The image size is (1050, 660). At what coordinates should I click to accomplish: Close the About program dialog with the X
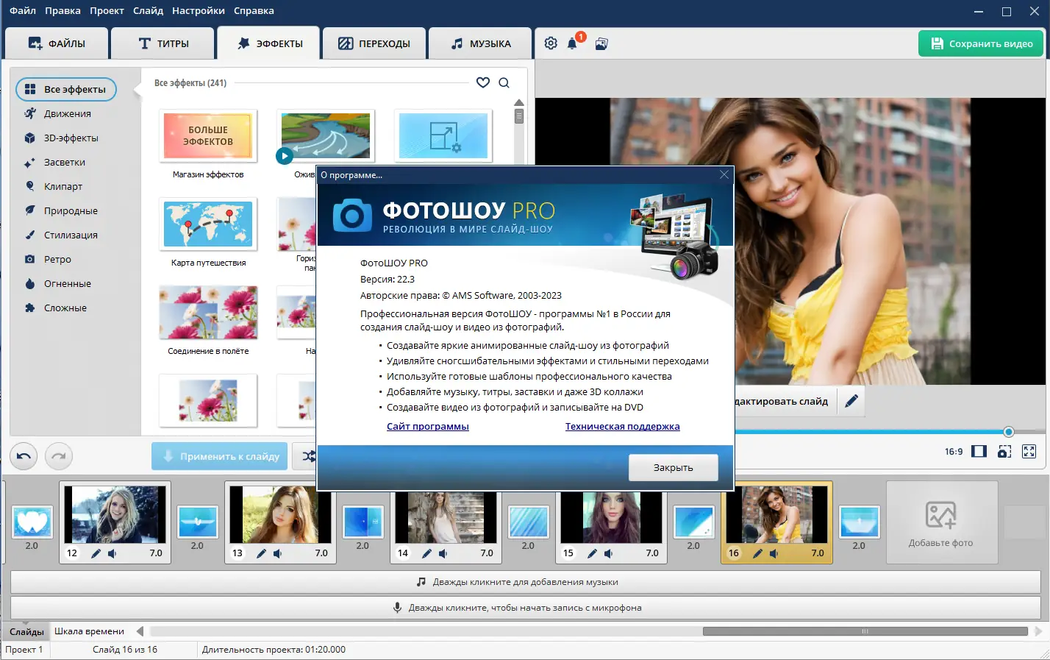[x=724, y=174]
